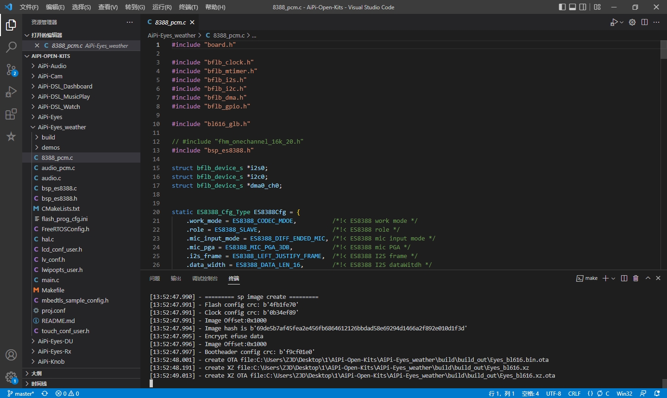The image size is (667, 398).
Task: Expand the 大纲 outline section
Action: click(x=81, y=373)
